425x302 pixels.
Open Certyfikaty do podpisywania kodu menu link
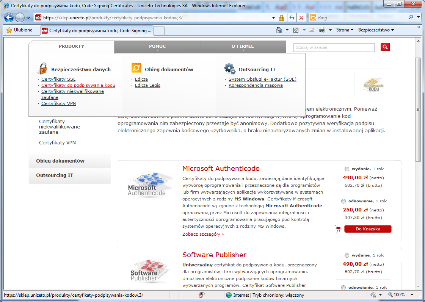click(x=78, y=85)
